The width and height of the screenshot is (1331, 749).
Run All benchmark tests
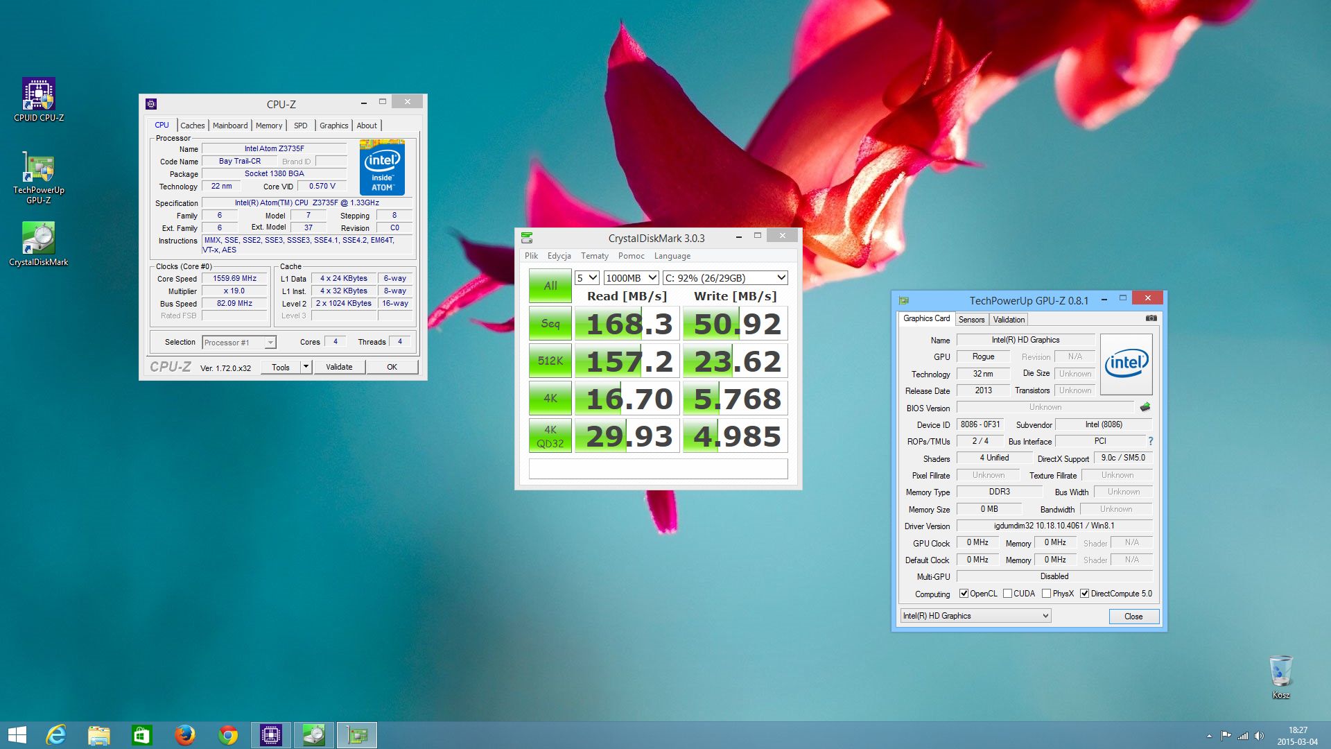tap(550, 286)
